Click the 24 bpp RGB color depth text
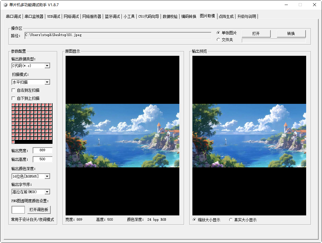 pyautogui.click(x=157, y=220)
